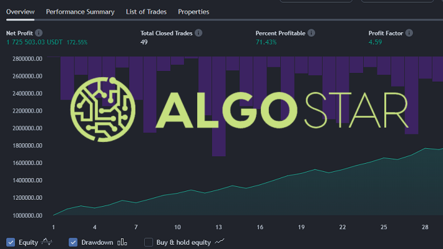Switch to the Performance Summary tab
443x249 pixels.
click(x=80, y=12)
